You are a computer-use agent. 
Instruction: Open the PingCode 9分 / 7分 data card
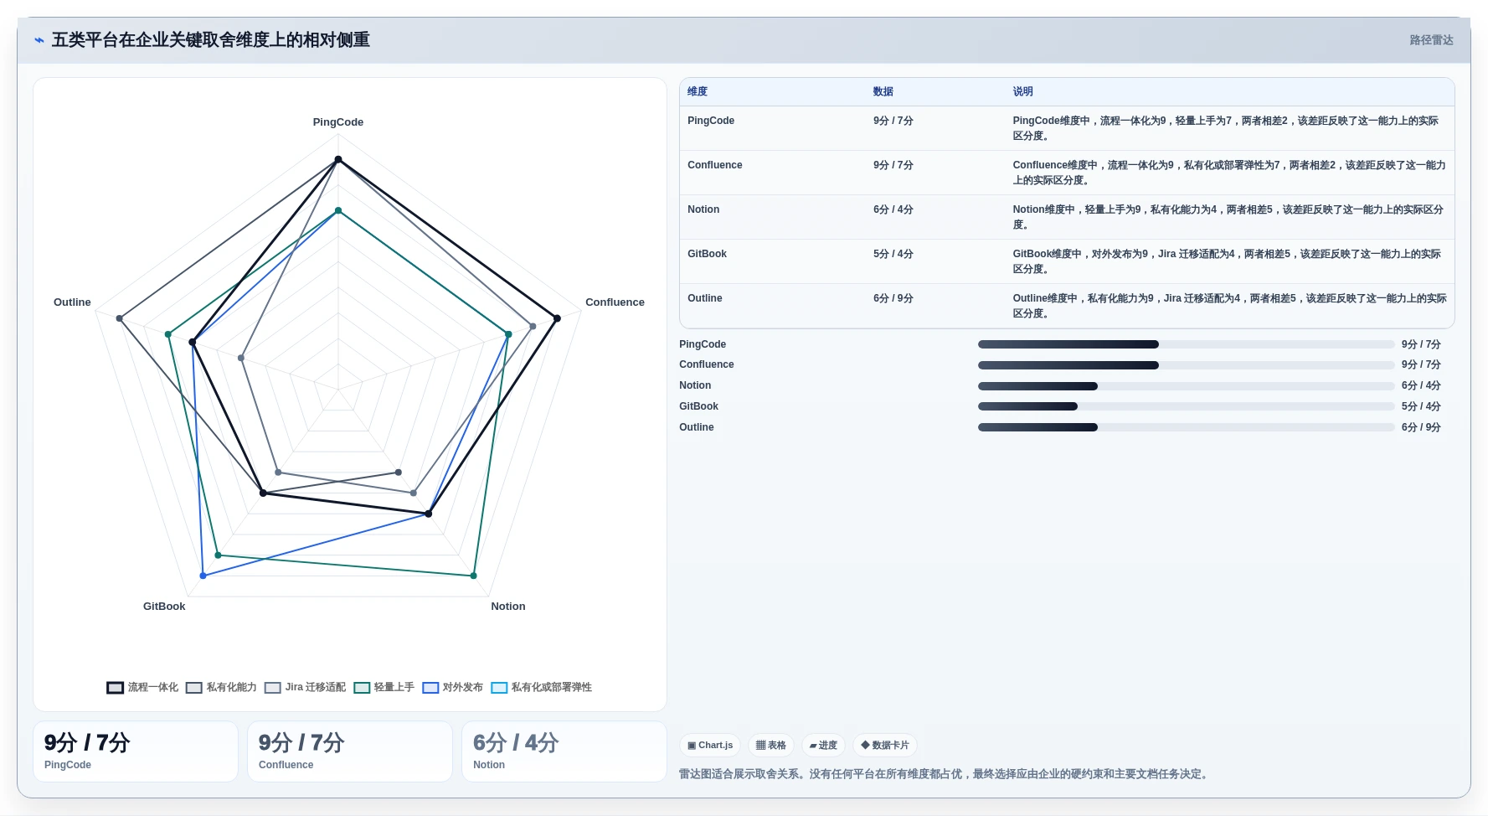(x=136, y=751)
